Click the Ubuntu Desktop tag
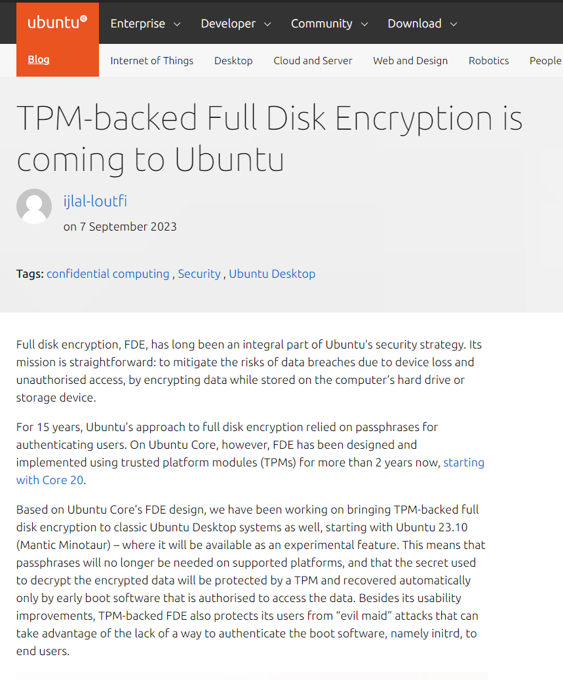The image size is (563, 680). (272, 274)
